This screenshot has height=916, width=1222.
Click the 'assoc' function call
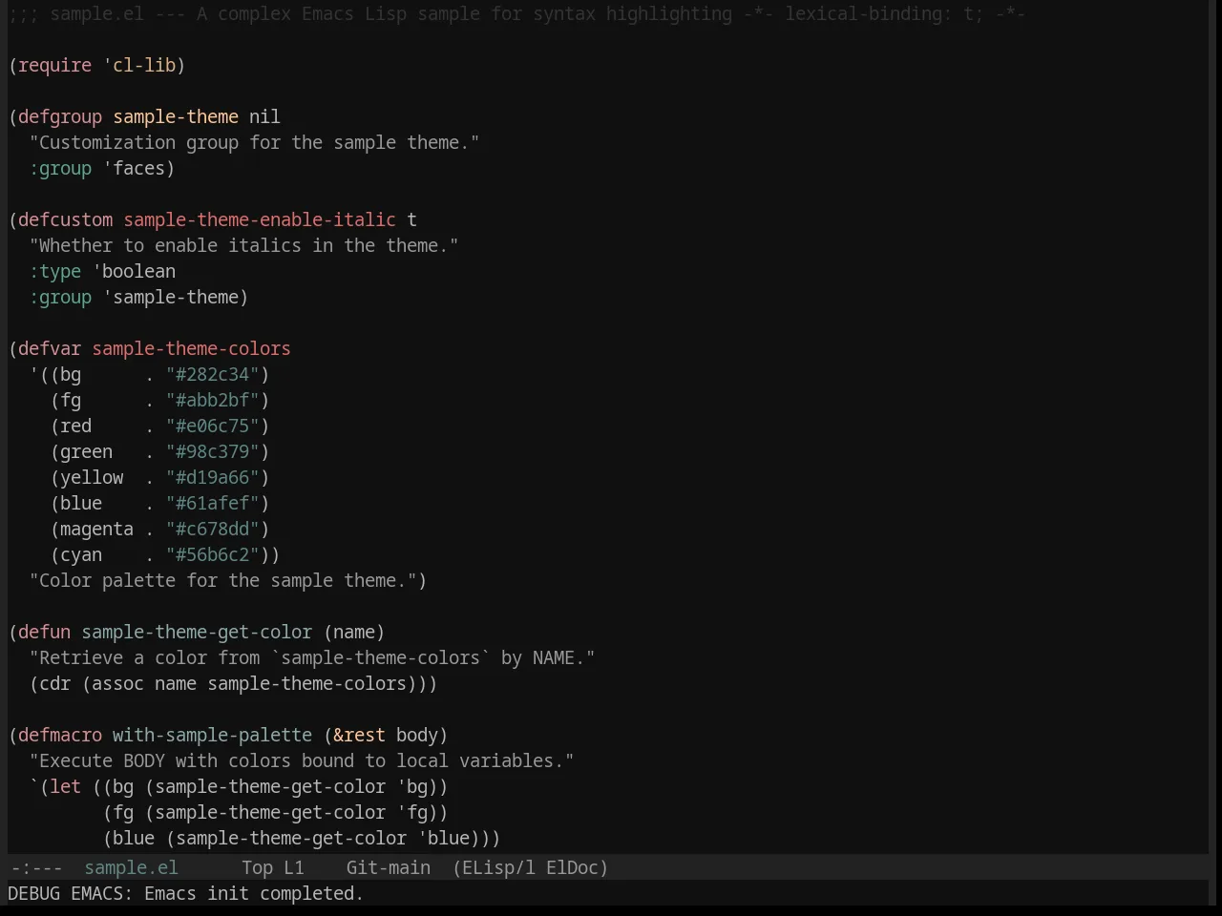[117, 683]
